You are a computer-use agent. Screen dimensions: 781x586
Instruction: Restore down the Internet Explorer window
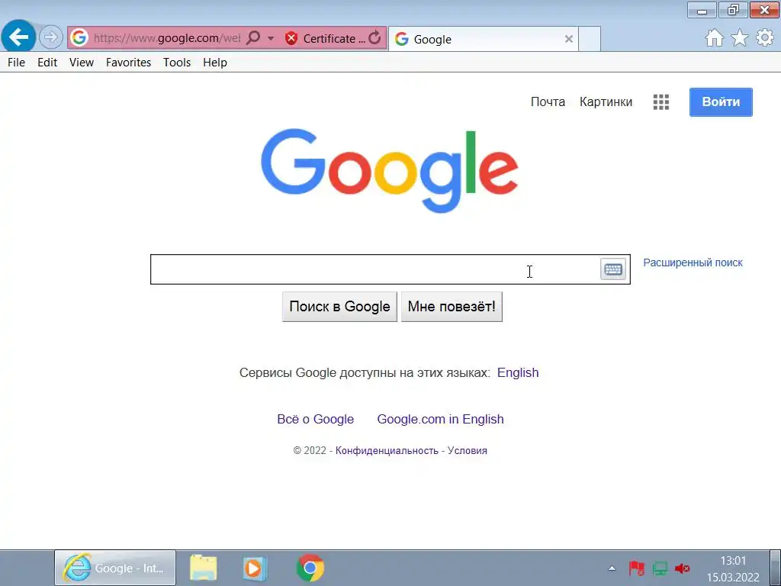point(733,10)
